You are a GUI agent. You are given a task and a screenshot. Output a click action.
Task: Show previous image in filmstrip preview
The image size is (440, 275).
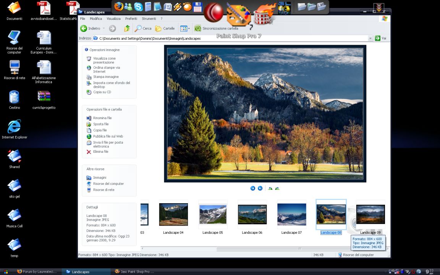pos(252,188)
